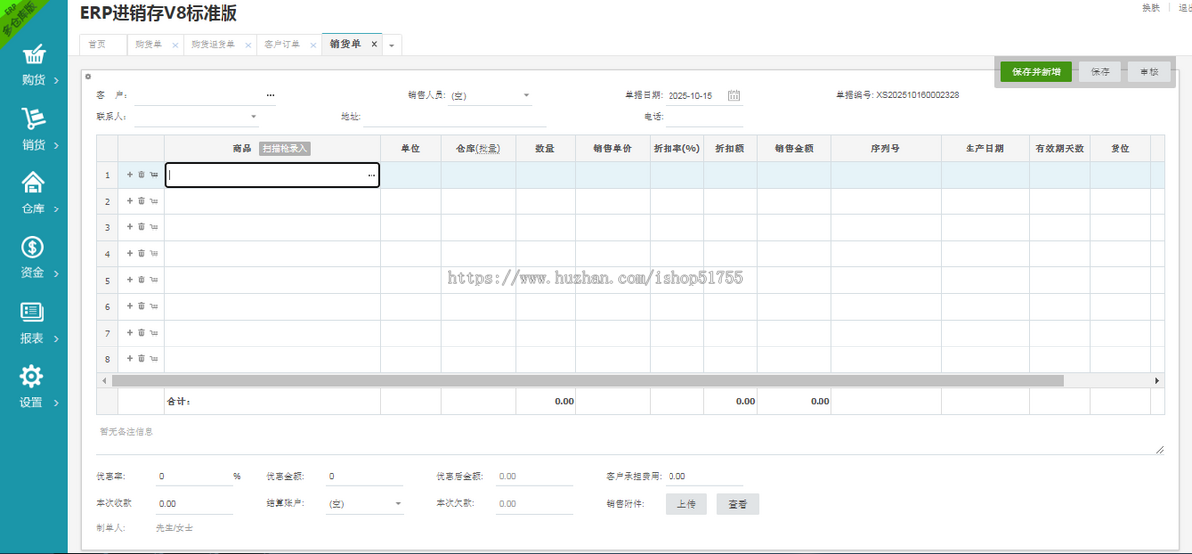Click the 销售单价 column header

pos(613,148)
